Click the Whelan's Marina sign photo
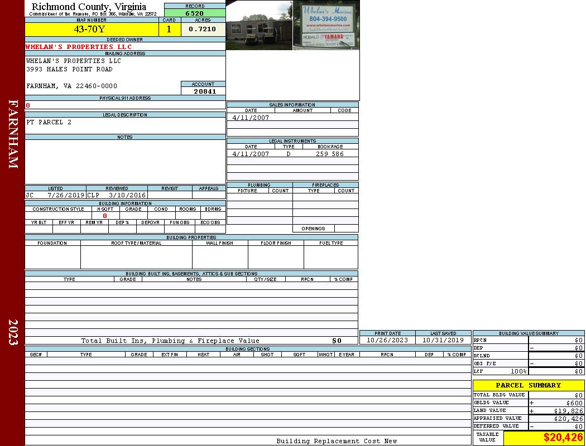 [326, 25]
